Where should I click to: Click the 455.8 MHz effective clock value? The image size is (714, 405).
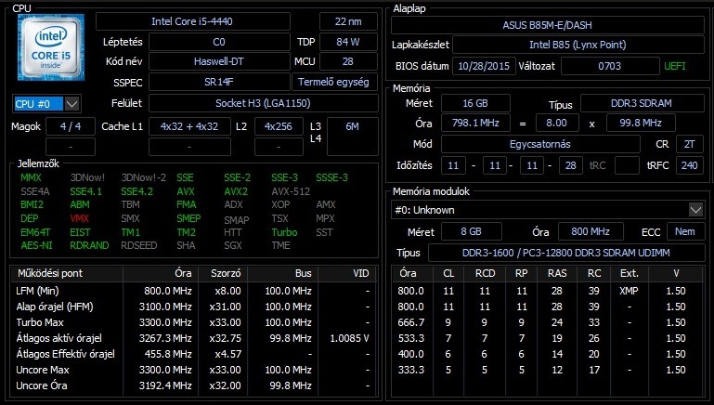click(168, 354)
